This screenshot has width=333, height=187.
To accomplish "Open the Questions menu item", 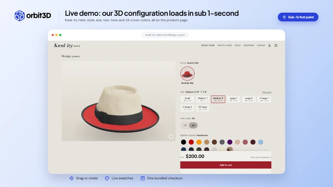I will pos(249,45).
